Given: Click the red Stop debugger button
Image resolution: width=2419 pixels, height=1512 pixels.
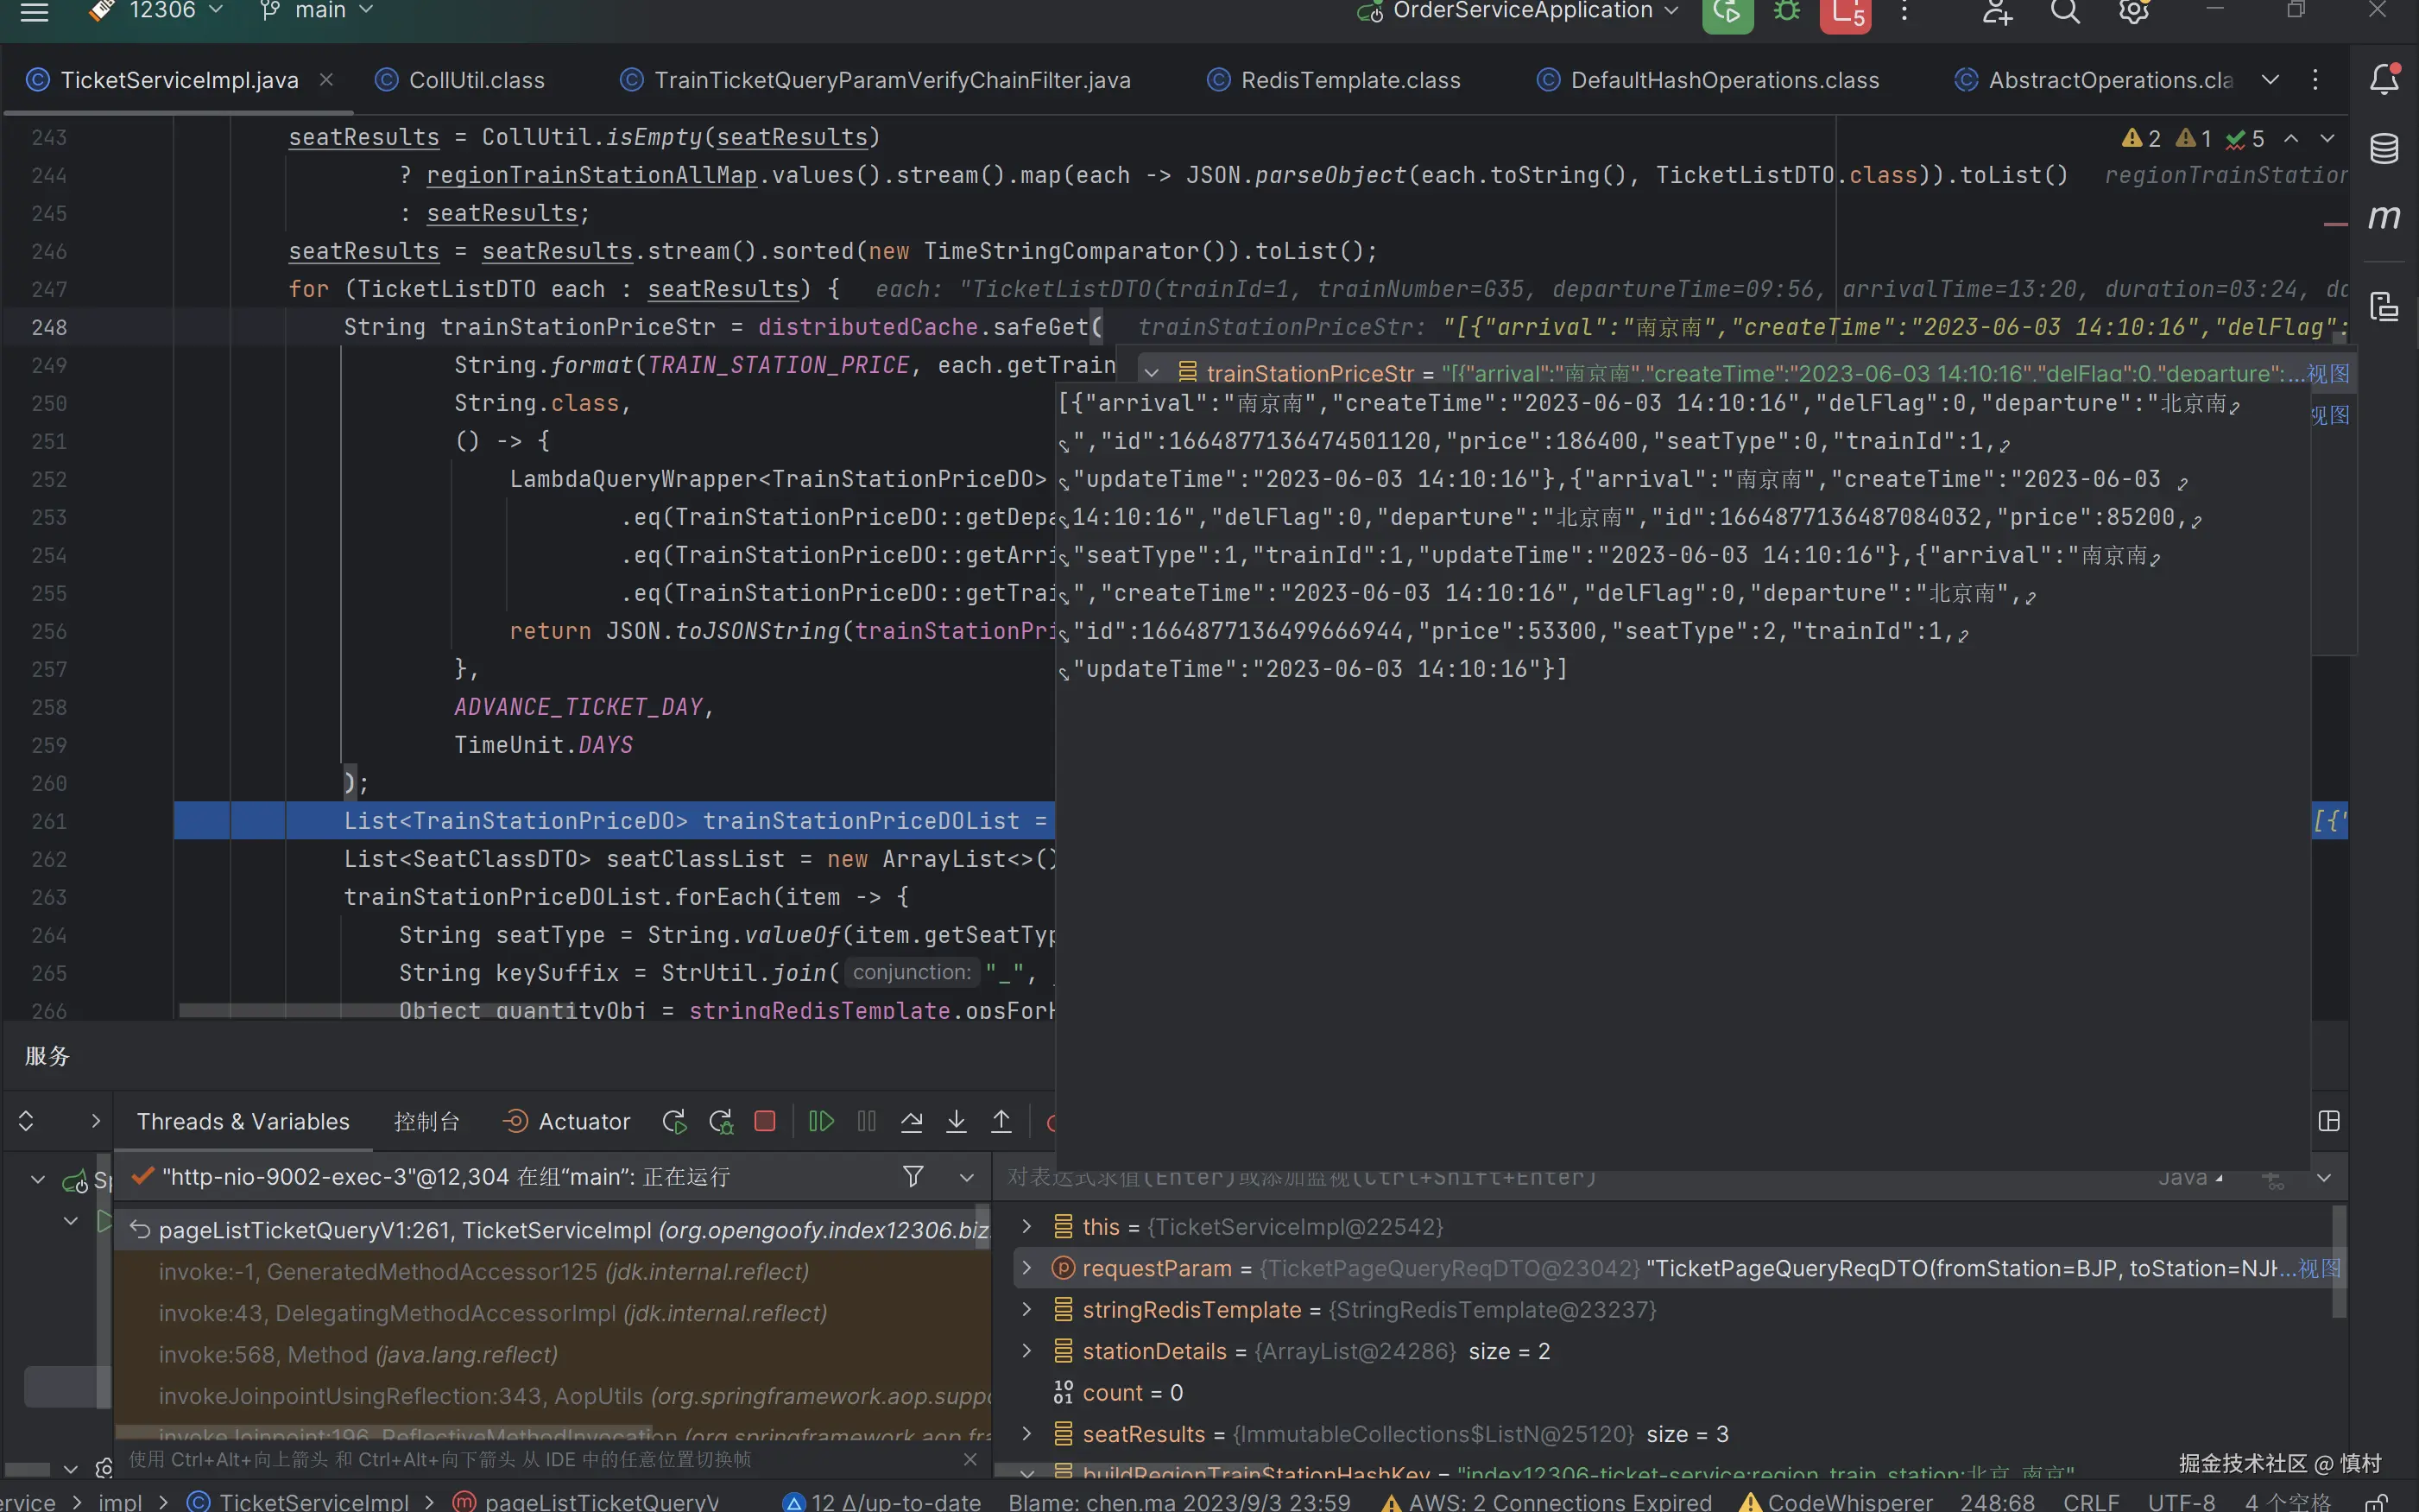Looking at the screenshot, I should [765, 1121].
